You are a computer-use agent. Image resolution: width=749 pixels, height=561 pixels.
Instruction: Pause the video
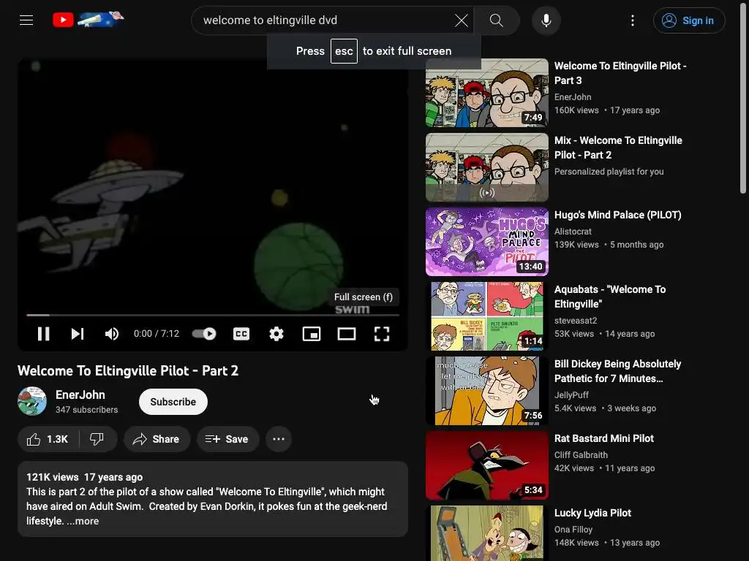(43, 333)
